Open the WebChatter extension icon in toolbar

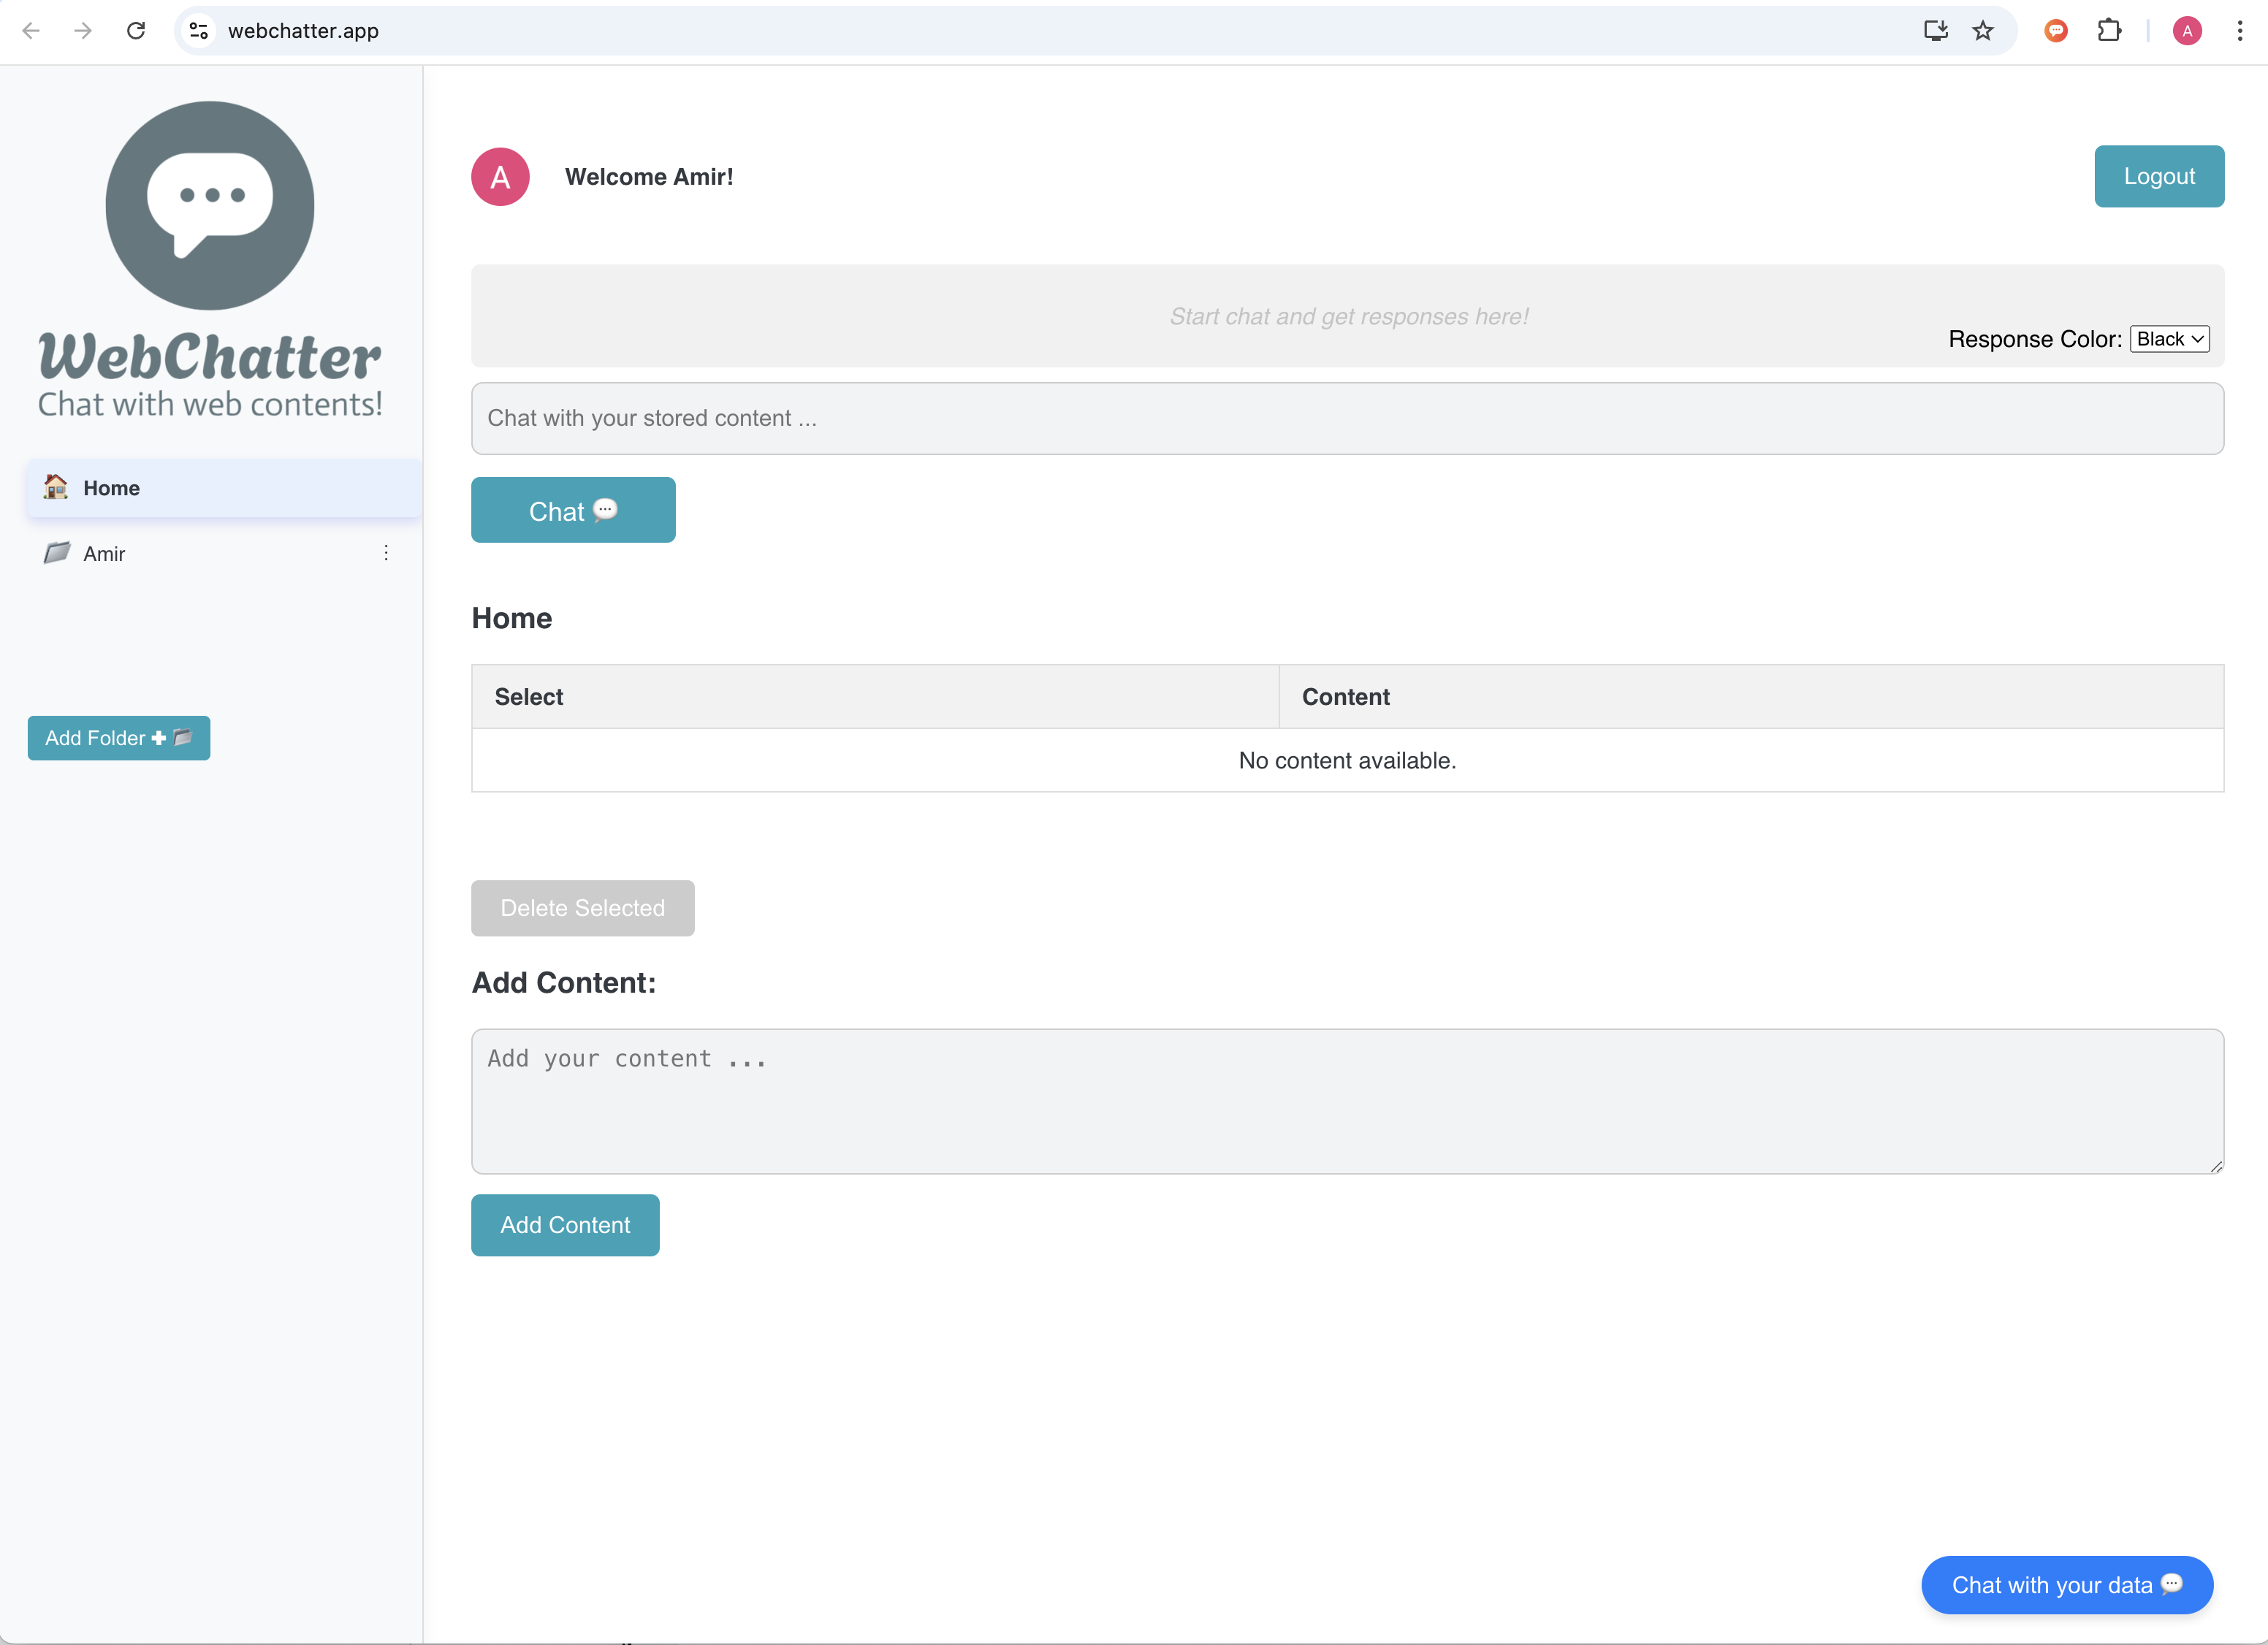2056,31
